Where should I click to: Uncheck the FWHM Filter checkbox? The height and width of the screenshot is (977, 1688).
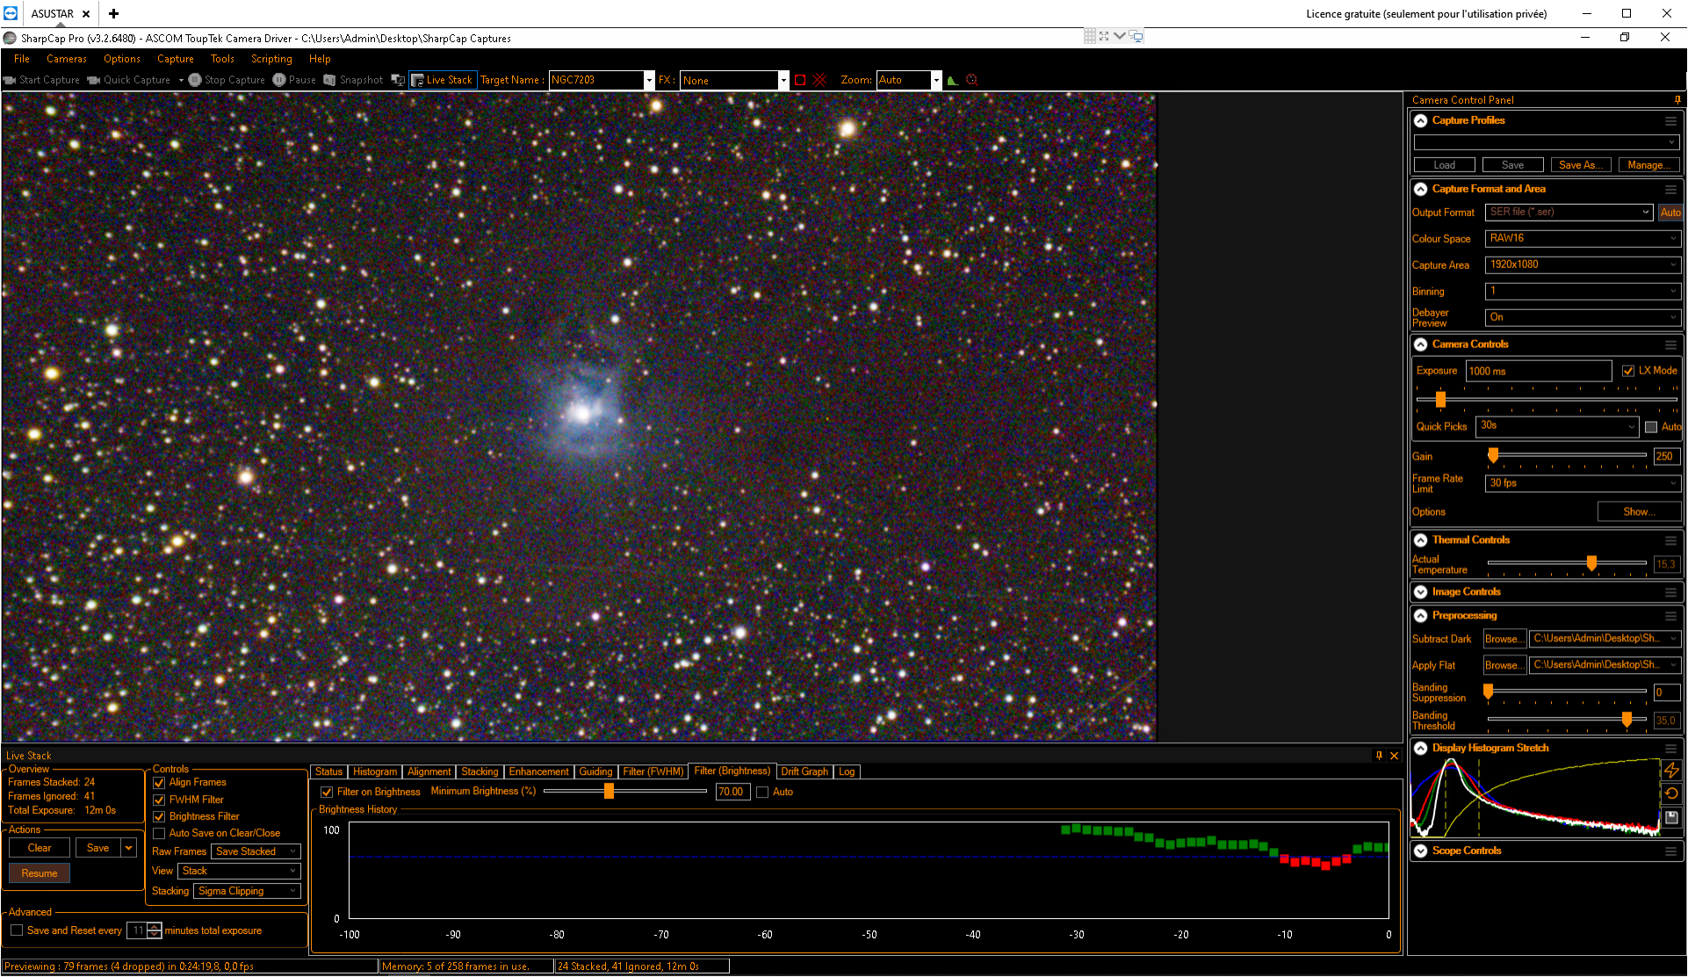click(x=159, y=800)
